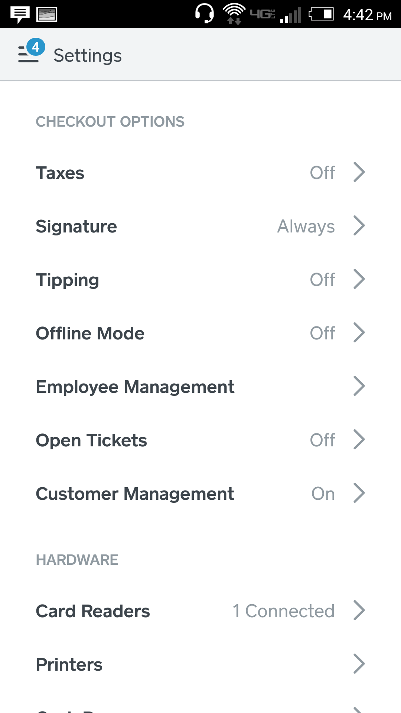Tap the Signature Always value
This screenshot has width=401, height=713.
click(306, 226)
